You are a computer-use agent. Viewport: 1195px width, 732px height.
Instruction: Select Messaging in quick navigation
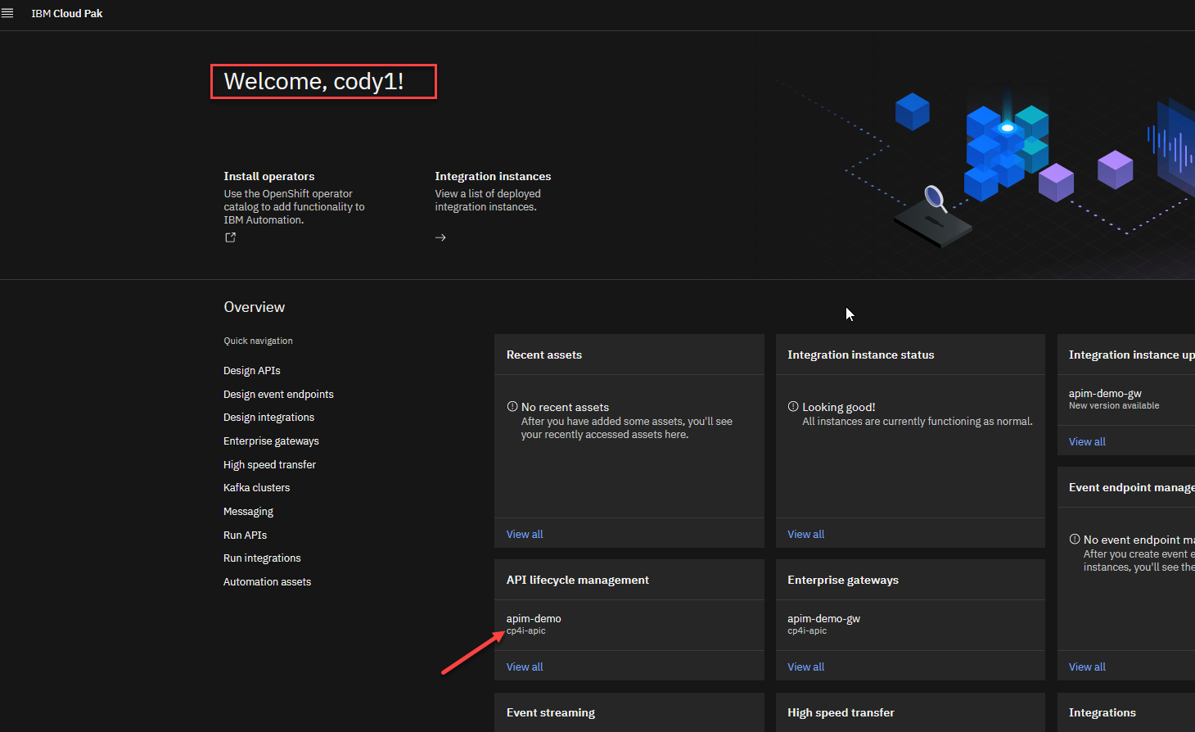coord(248,512)
